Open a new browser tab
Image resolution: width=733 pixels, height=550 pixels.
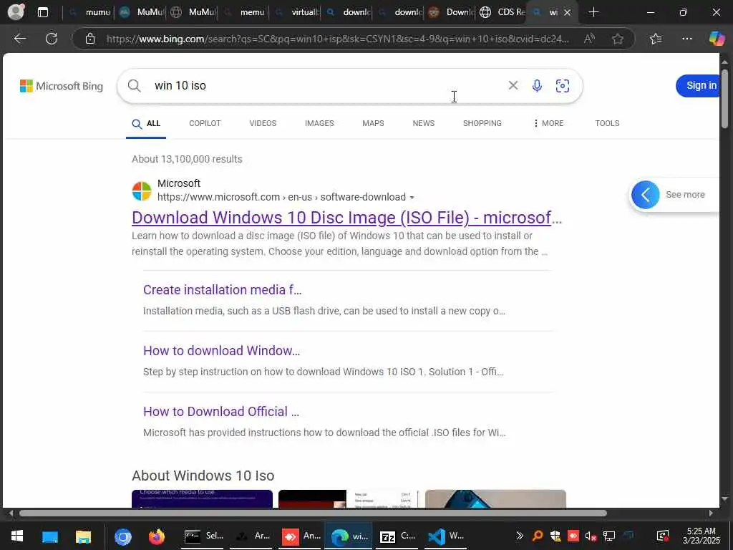(x=593, y=12)
